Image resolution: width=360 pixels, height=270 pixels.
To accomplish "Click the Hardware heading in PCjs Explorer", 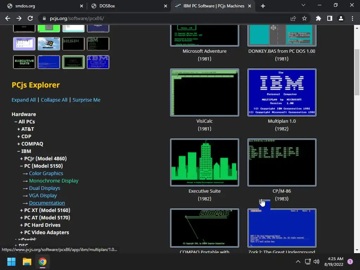I will click(x=24, y=114).
